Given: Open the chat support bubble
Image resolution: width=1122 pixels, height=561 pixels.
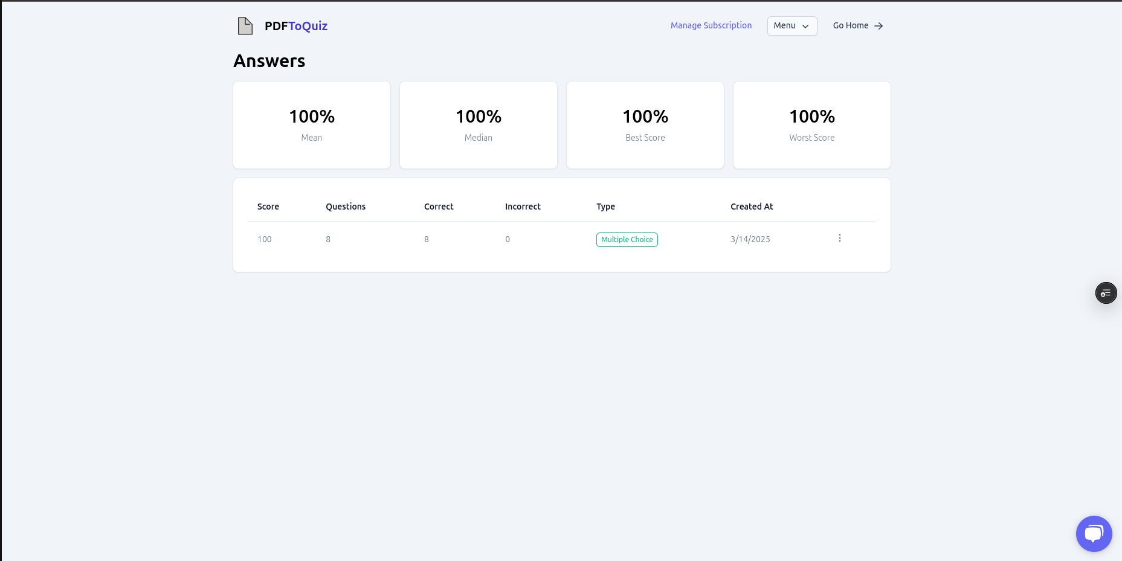Looking at the screenshot, I should (x=1094, y=534).
